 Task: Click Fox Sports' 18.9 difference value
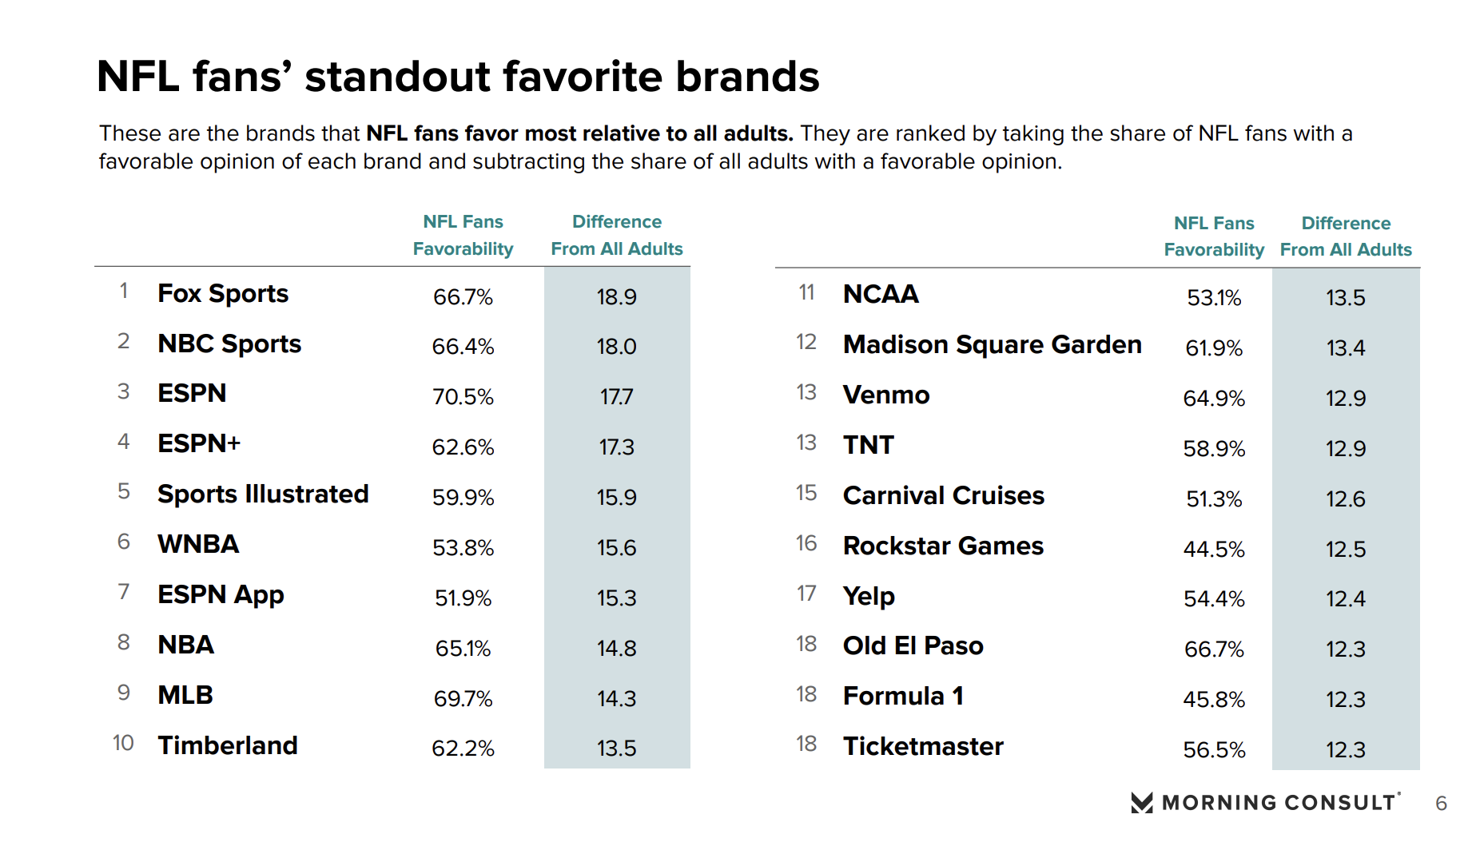click(x=616, y=297)
